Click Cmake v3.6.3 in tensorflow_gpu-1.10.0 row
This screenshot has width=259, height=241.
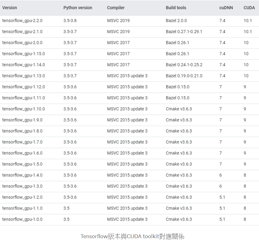click(x=179, y=109)
